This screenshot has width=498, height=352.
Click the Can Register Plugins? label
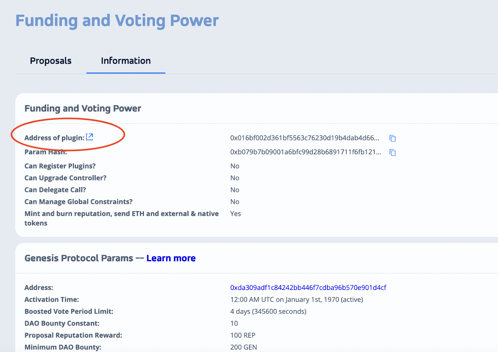(x=60, y=166)
